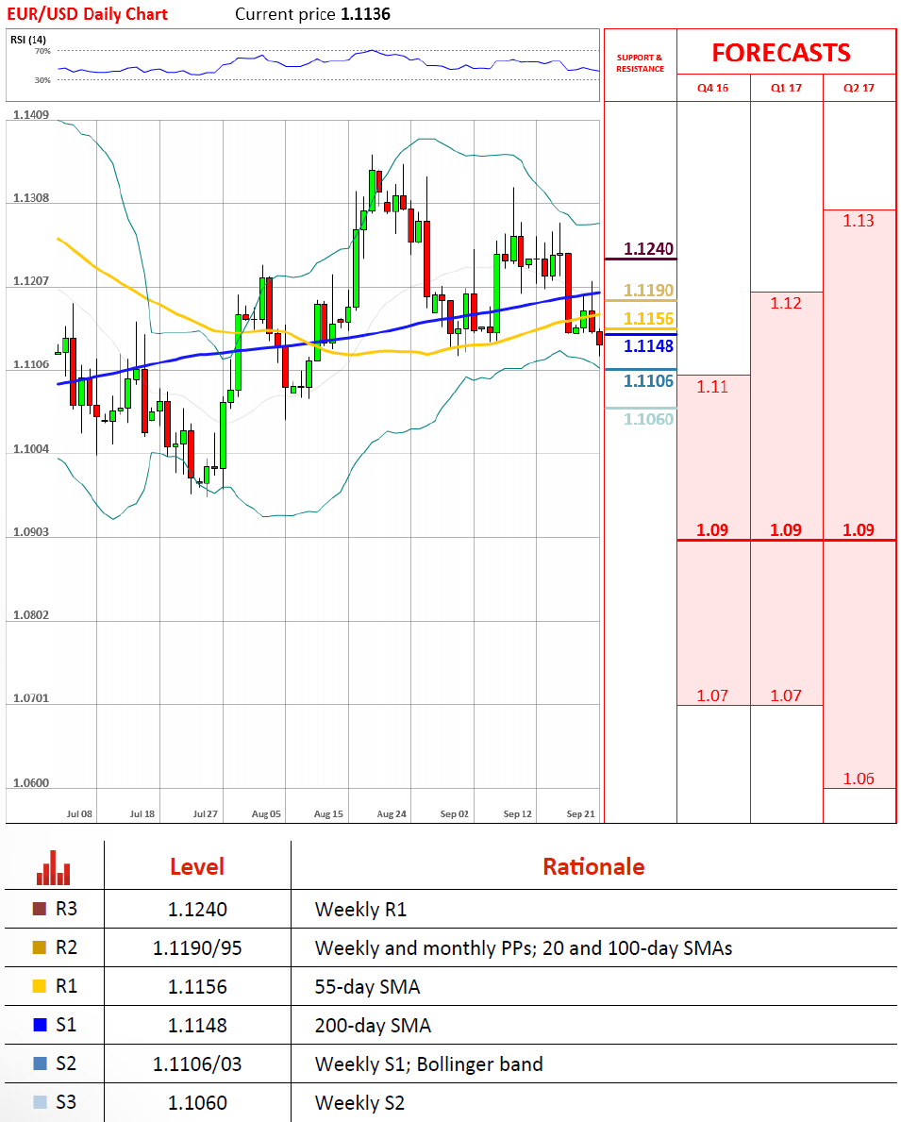The image size is (901, 1122).
Task: Click the bold 1.09 median in Q4 16
Action: (x=712, y=529)
